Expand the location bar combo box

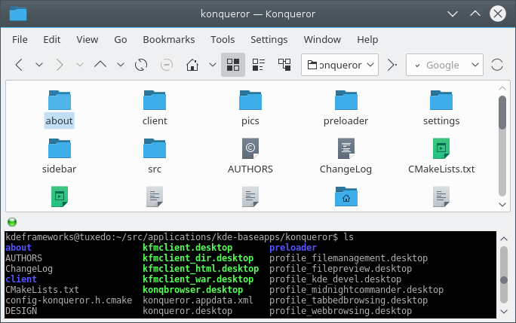[x=370, y=66]
